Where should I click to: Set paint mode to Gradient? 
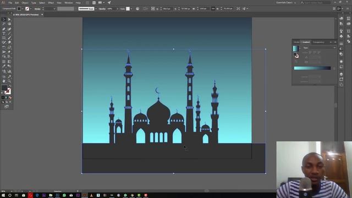(x=7, y=98)
